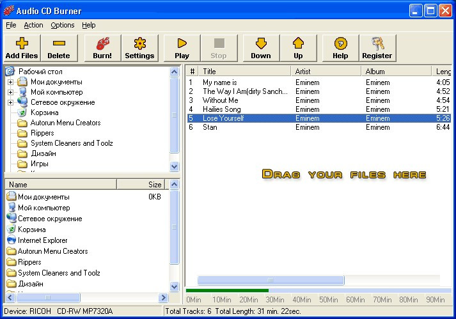Click file list scroll down arrow
456x319 pixels.
tap(174, 286)
